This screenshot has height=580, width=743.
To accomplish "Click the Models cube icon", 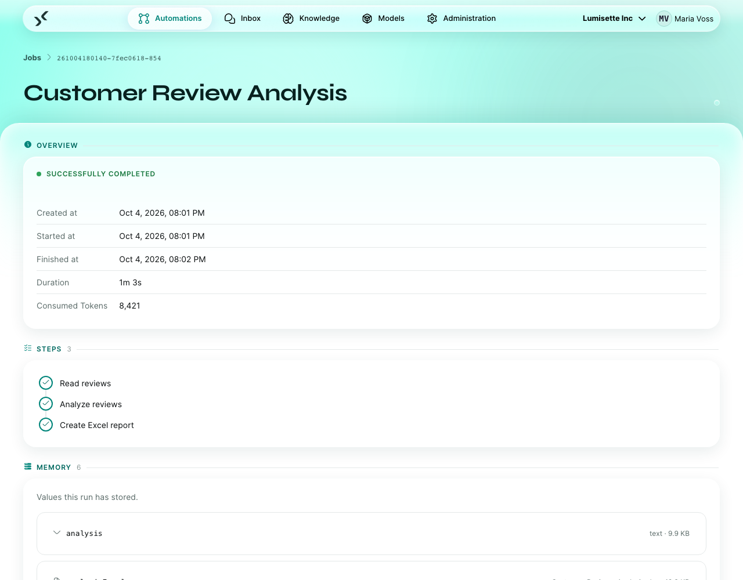I will (x=367, y=19).
